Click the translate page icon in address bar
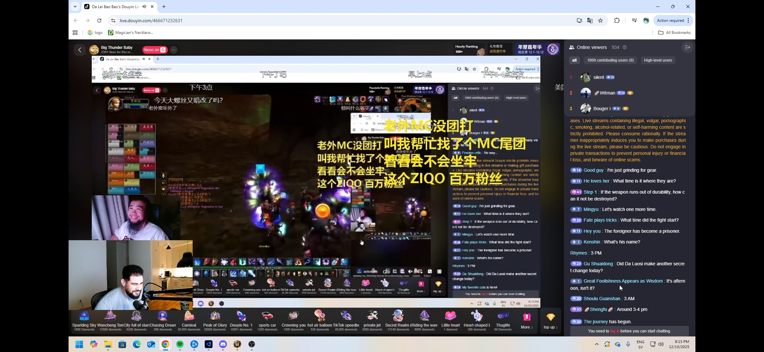Image resolution: width=764 pixels, height=352 pixels. pyautogui.click(x=590, y=21)
